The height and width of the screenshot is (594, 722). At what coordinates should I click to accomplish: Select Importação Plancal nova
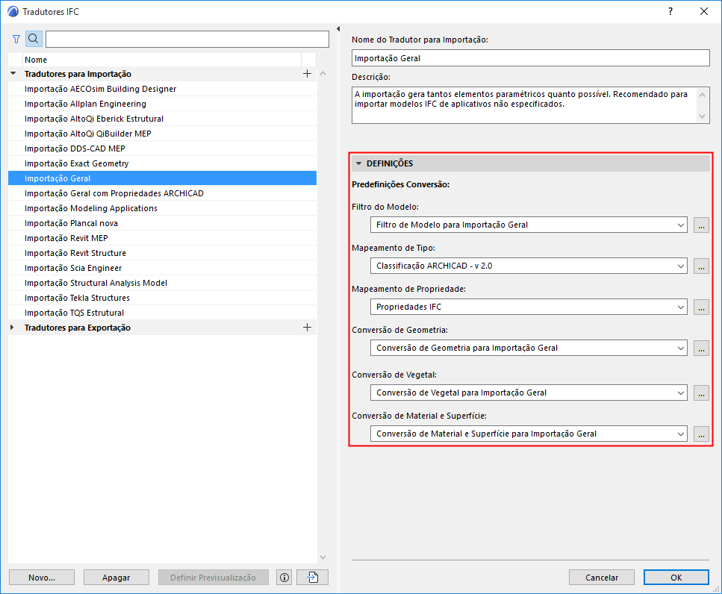click(162, 223)
